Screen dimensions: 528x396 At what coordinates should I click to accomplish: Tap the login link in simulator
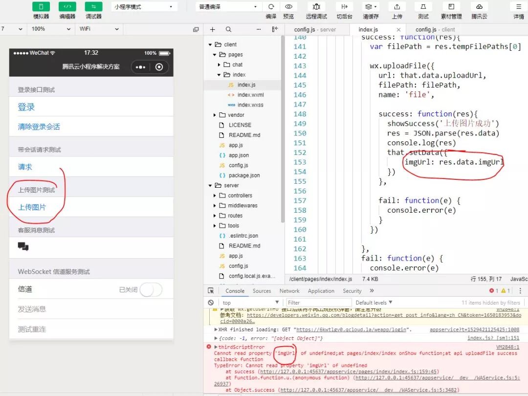pos(26,107)
